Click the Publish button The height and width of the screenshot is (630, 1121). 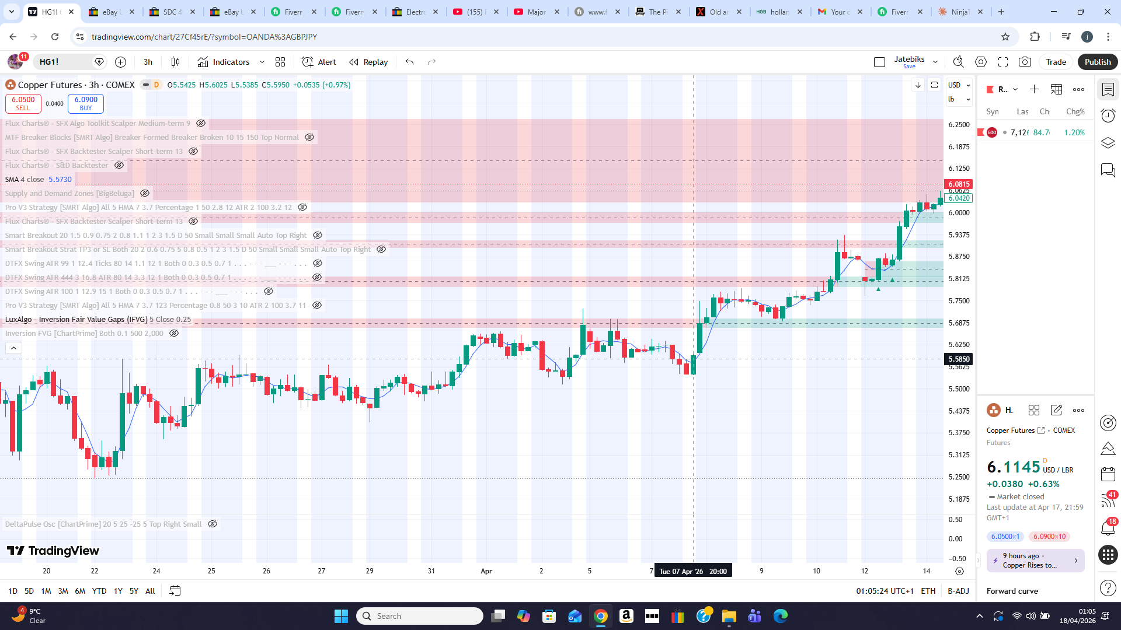(1097, 62)
